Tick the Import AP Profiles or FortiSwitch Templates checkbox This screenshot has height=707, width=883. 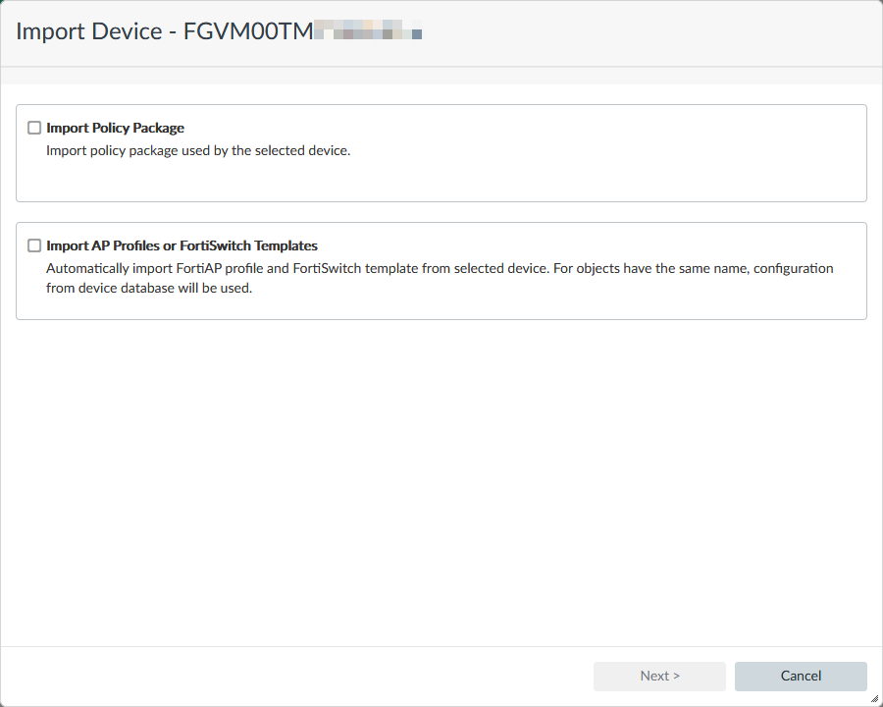click(x=34, y=245)
